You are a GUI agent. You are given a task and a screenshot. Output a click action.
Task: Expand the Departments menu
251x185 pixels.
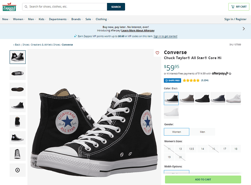point(58,19)
